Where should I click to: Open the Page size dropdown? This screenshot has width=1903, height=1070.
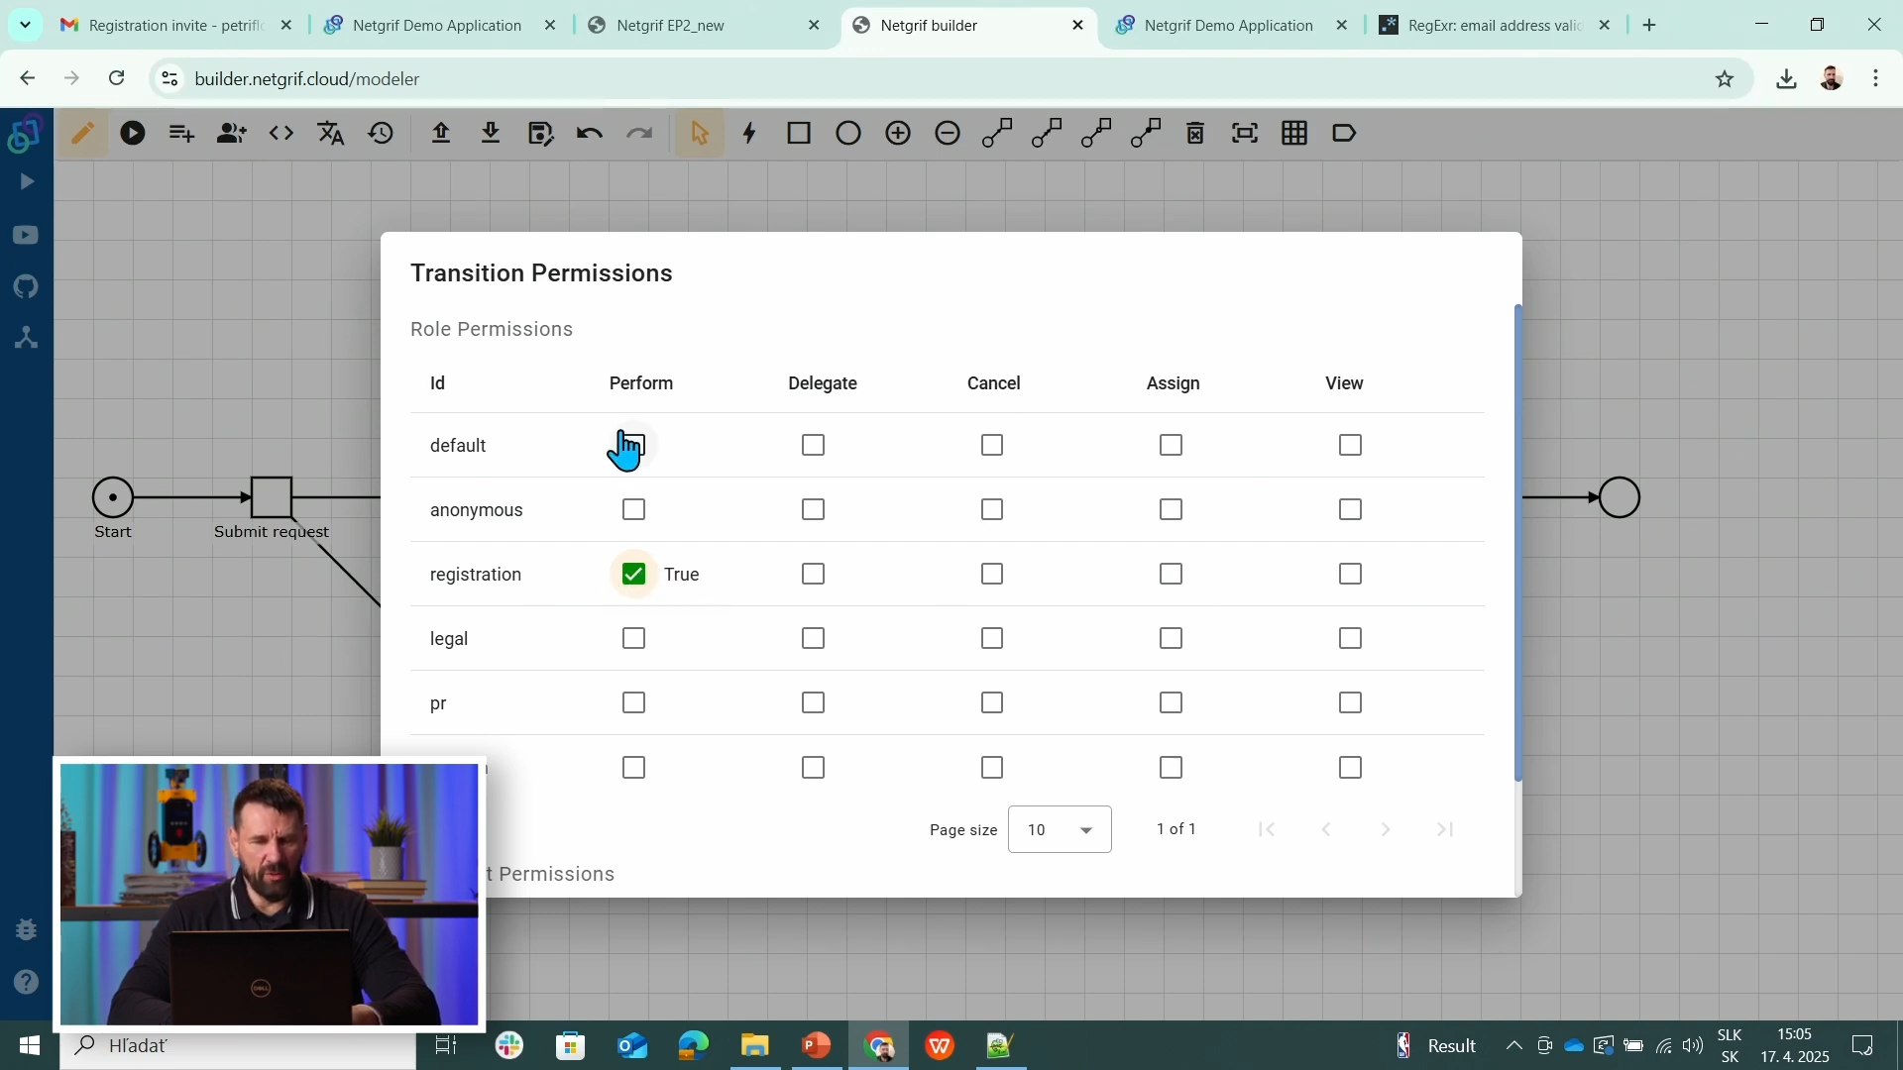(1059, 829)
